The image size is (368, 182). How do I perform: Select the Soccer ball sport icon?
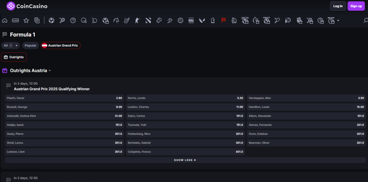coord(51,20)
